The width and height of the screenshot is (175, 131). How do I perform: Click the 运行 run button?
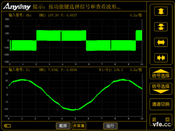pos(110,126)
